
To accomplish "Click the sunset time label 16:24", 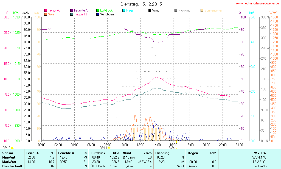I will pyautogui.click(x=171, y=148).
